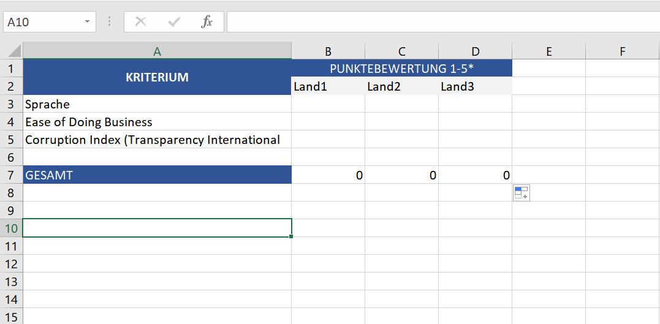
Task: Click the Enter checkmark icon in formula bar
Action: click(174, 22)
